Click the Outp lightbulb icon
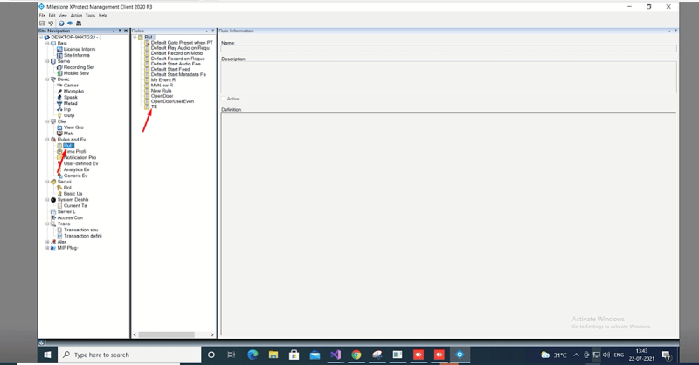699x365 pixels. pyautogui.click(x=59, y=115)
